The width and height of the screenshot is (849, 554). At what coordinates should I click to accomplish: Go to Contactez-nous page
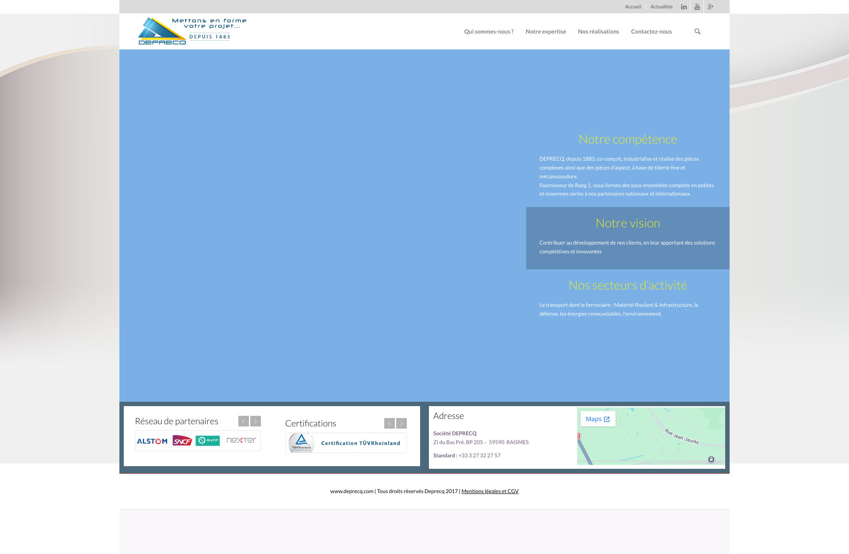point(651,31)
